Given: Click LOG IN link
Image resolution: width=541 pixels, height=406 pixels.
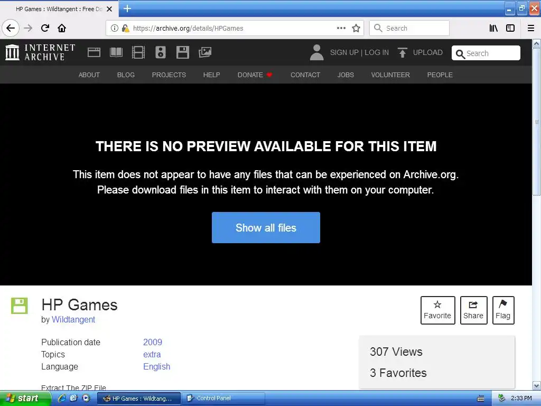Looking at the screenshot, I should click(x=377, y=52).
